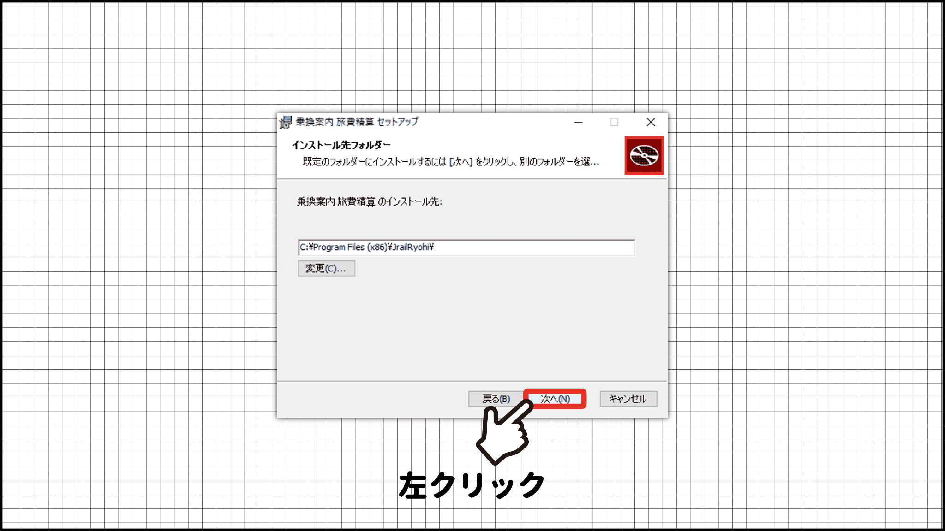Click 'Program Files (x86)' text in path box
The height and width of the screenshot is (531, 945).
[x=350, y=248]
